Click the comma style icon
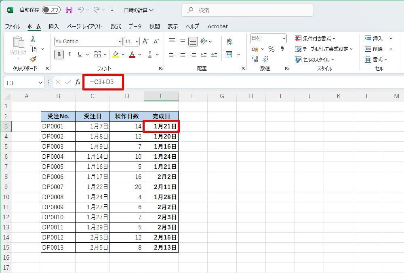 pyautogui.click(x=282, y=49)
